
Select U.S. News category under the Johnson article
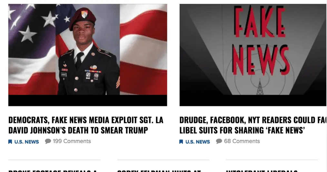click(26, 142)
